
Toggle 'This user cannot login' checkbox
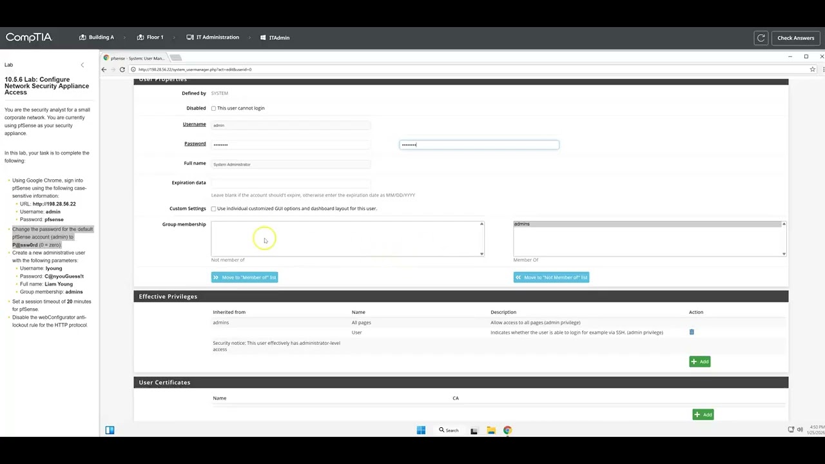coord(213,108)
